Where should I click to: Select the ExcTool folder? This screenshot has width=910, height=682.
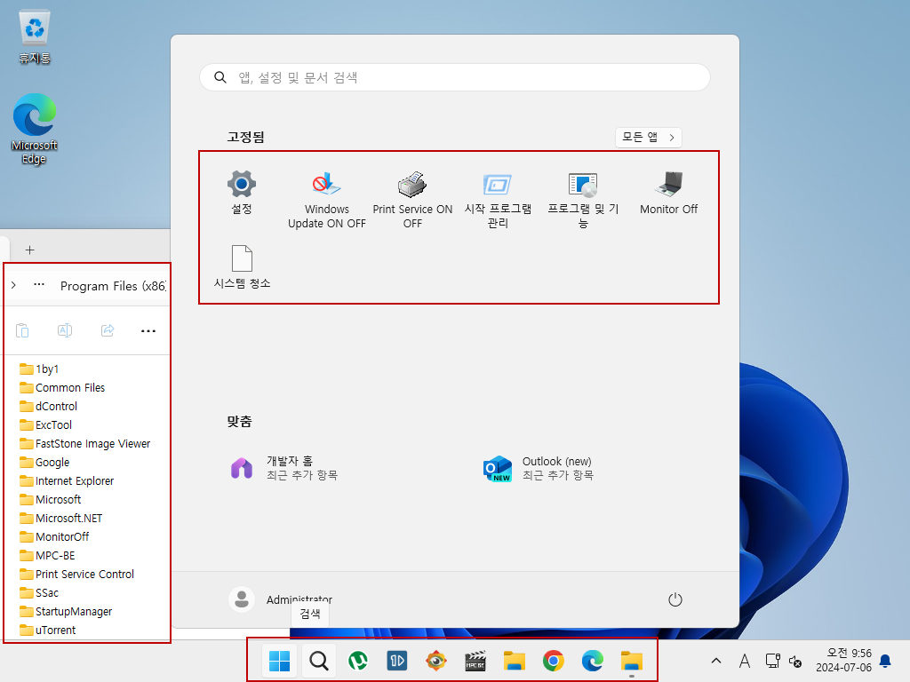point(46,424)
